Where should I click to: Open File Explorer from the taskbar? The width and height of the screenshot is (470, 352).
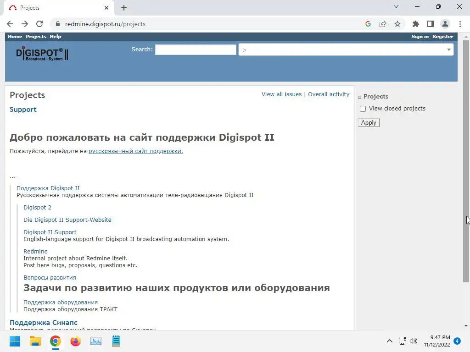point(35,341)
